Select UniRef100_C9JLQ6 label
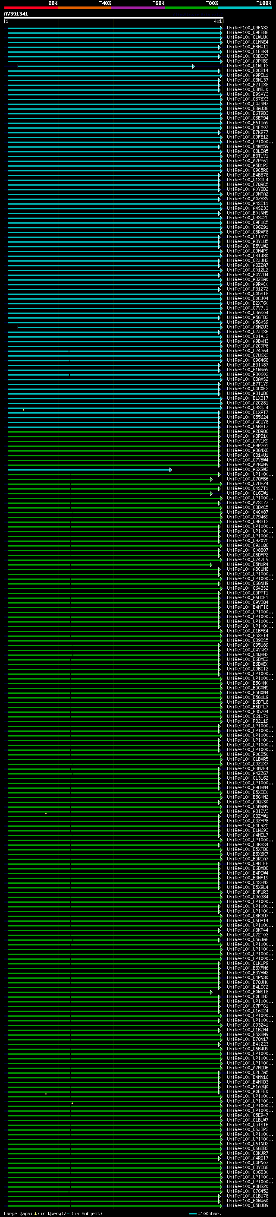 [x=248, y=546]
